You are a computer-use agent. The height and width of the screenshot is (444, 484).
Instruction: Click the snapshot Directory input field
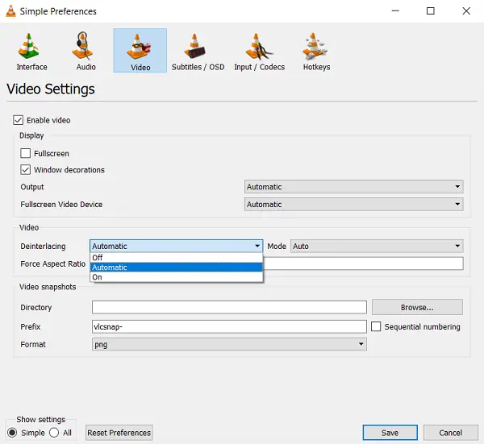(x=229, y=307)
